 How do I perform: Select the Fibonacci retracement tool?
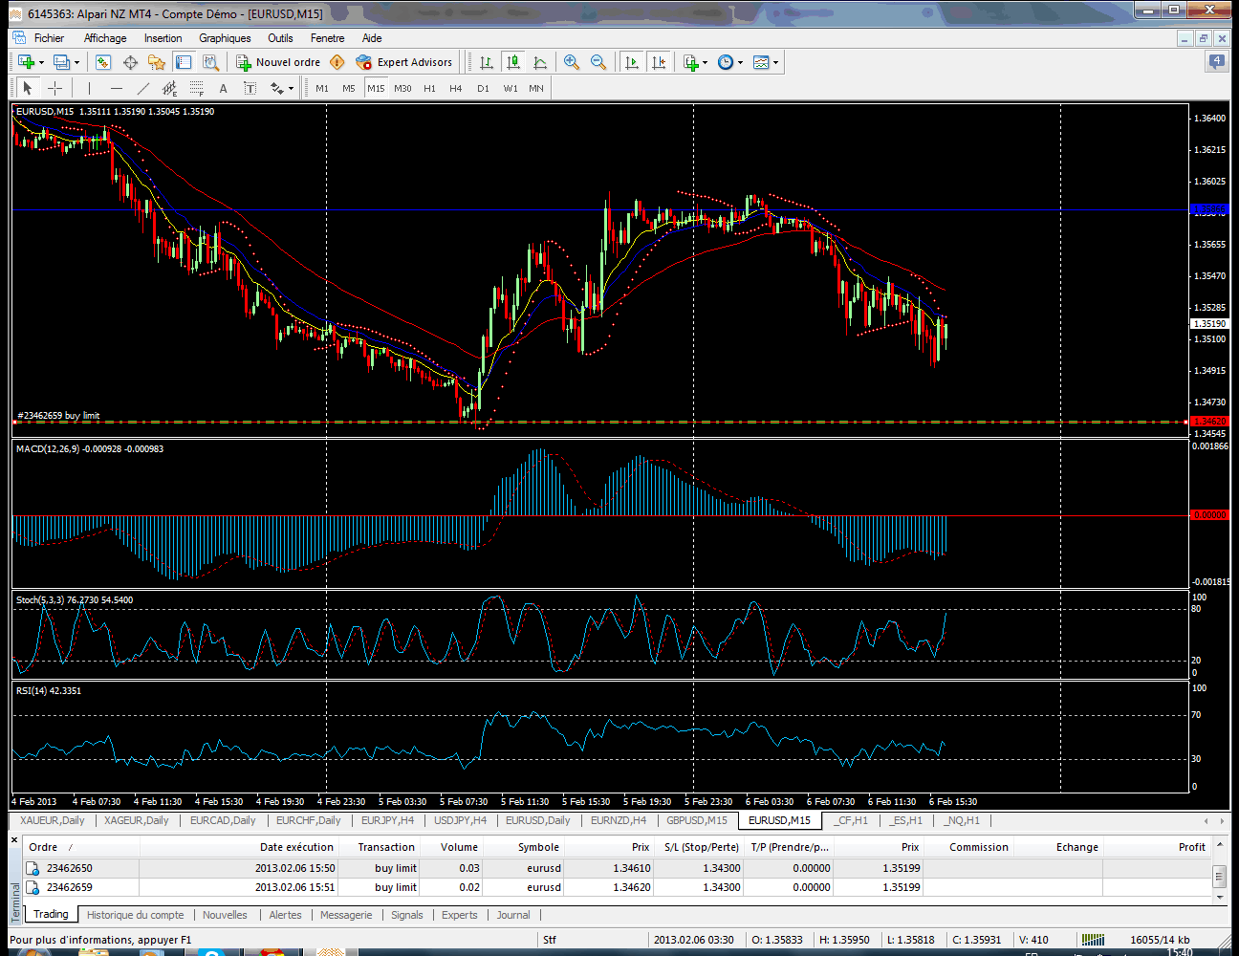pos(196,88)
